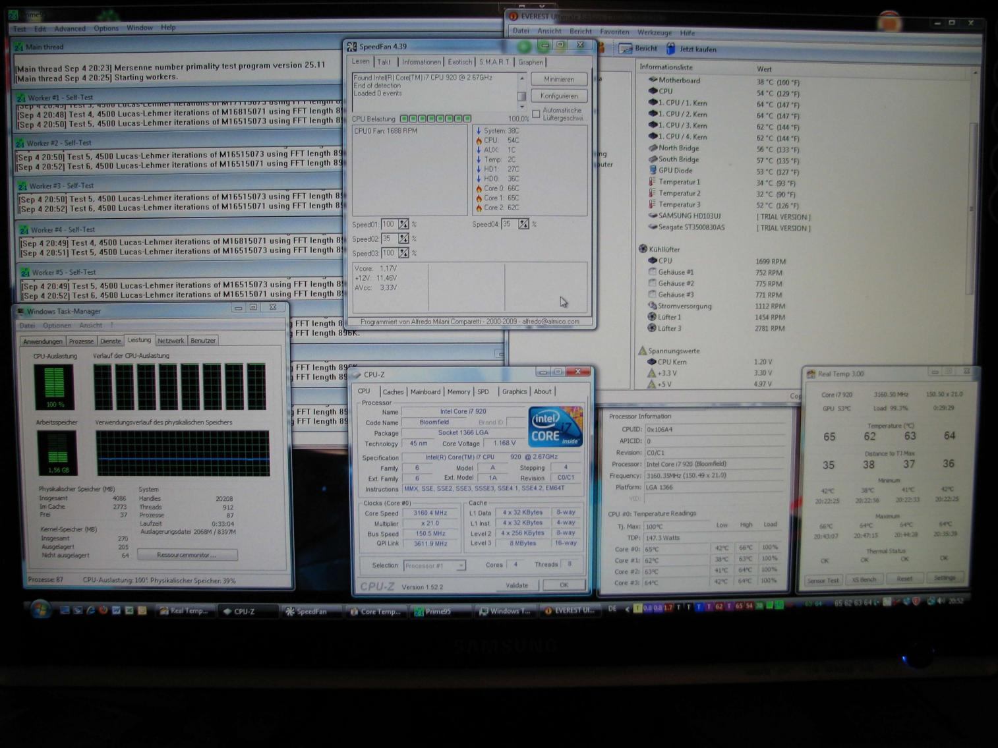Image resolution: width=998 pixels, height=748 pixels.
Task: Switch to Netzwerk tab in Task-Manager
Action: coord(171,341)
